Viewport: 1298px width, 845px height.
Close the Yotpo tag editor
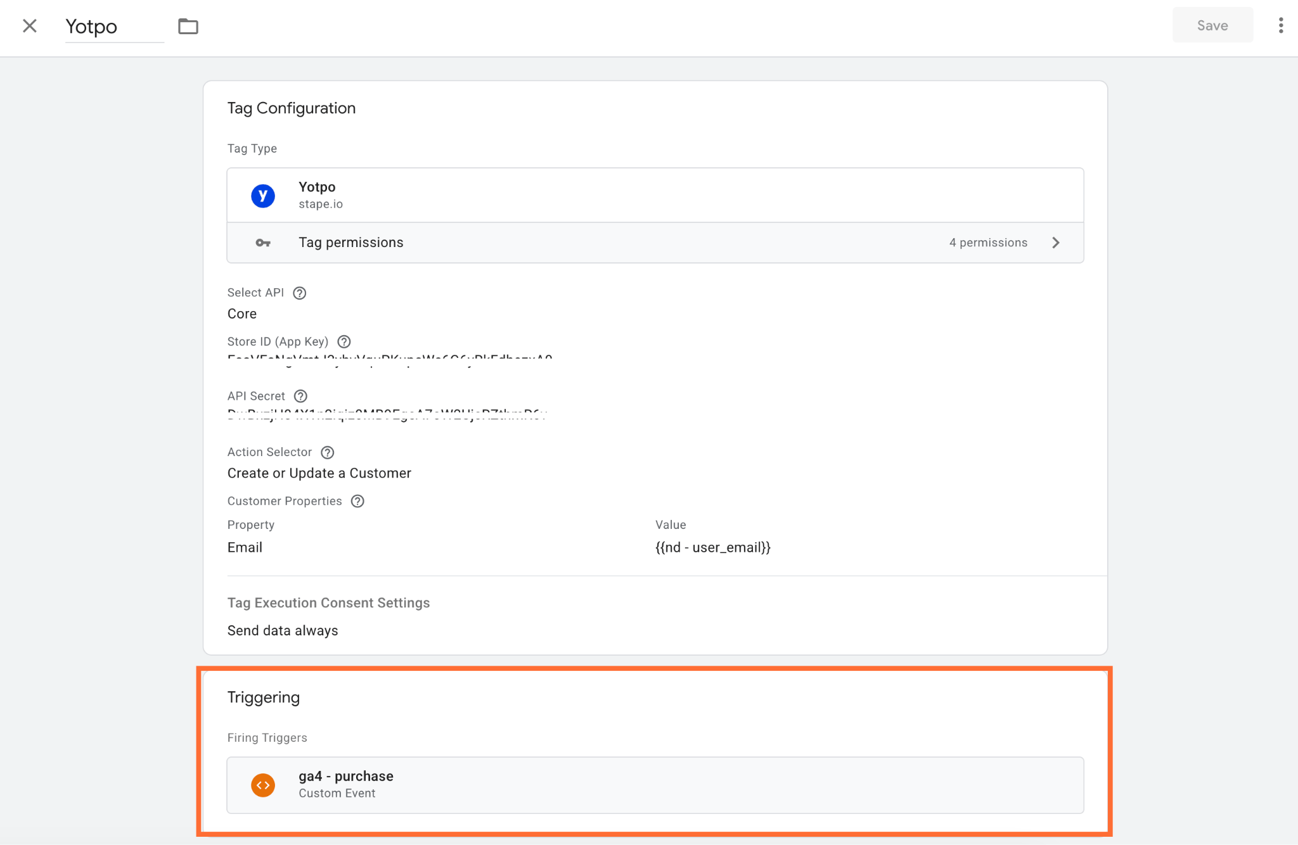click(x=30, y=26)
